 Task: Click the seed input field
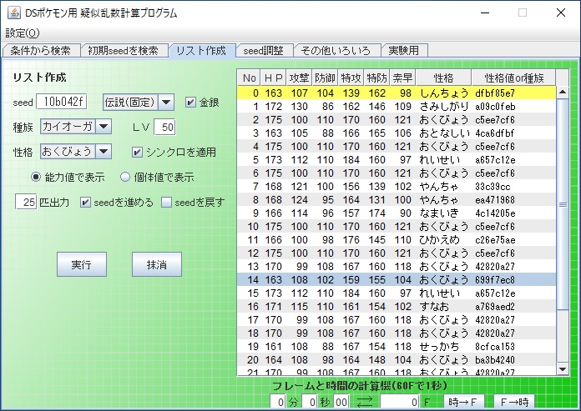click(x=62, y=102)
